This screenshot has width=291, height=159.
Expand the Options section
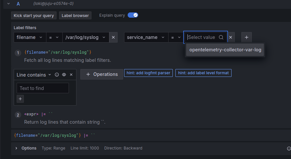point(16,148)
